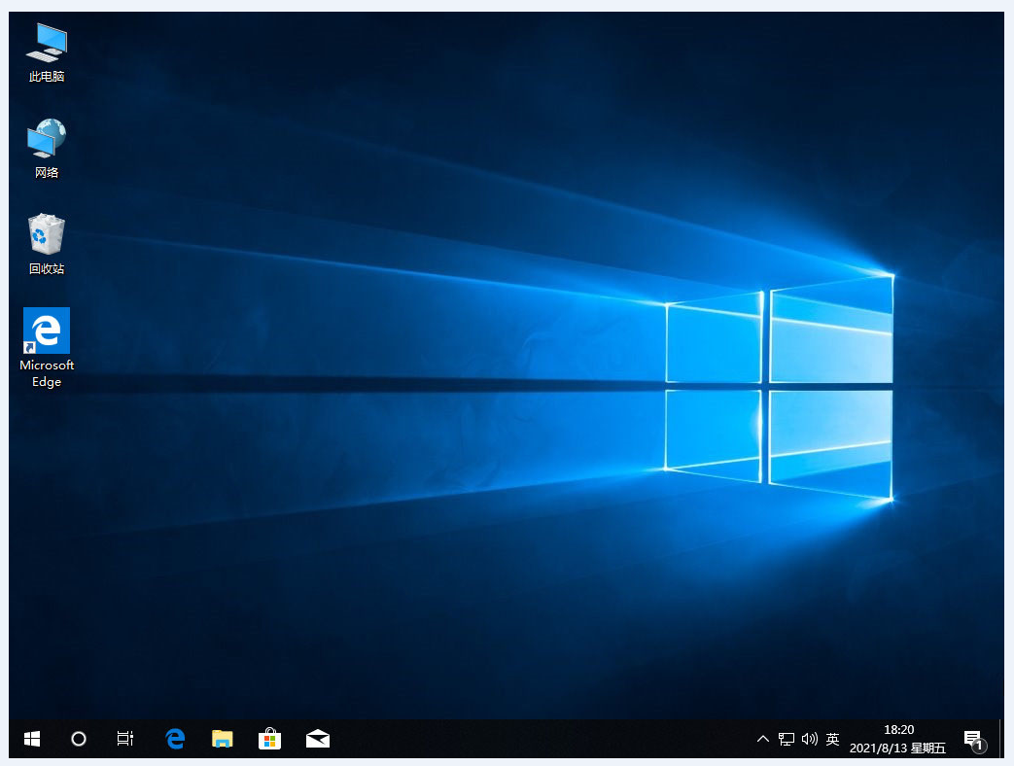The width and height of the screenshot is (1014, 766).
Task: Click the Cortana circle on taskbar
Action: point(79,739)
